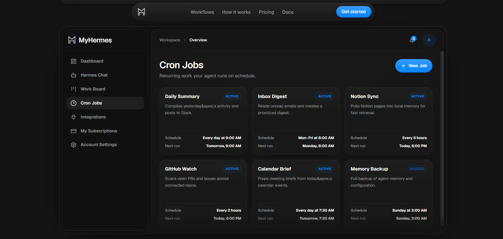Click the Workspace breadcrumb link

(x=170, y=40)
